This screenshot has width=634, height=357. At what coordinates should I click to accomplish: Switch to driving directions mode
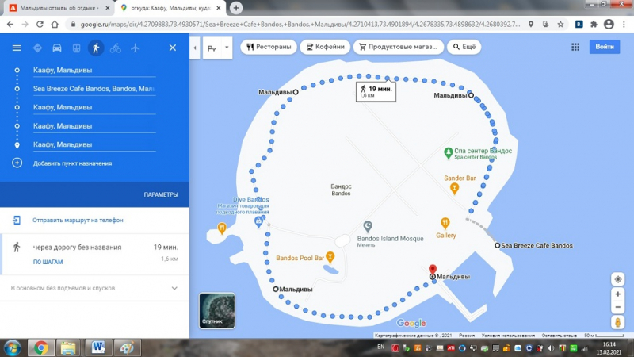[57, 48]
